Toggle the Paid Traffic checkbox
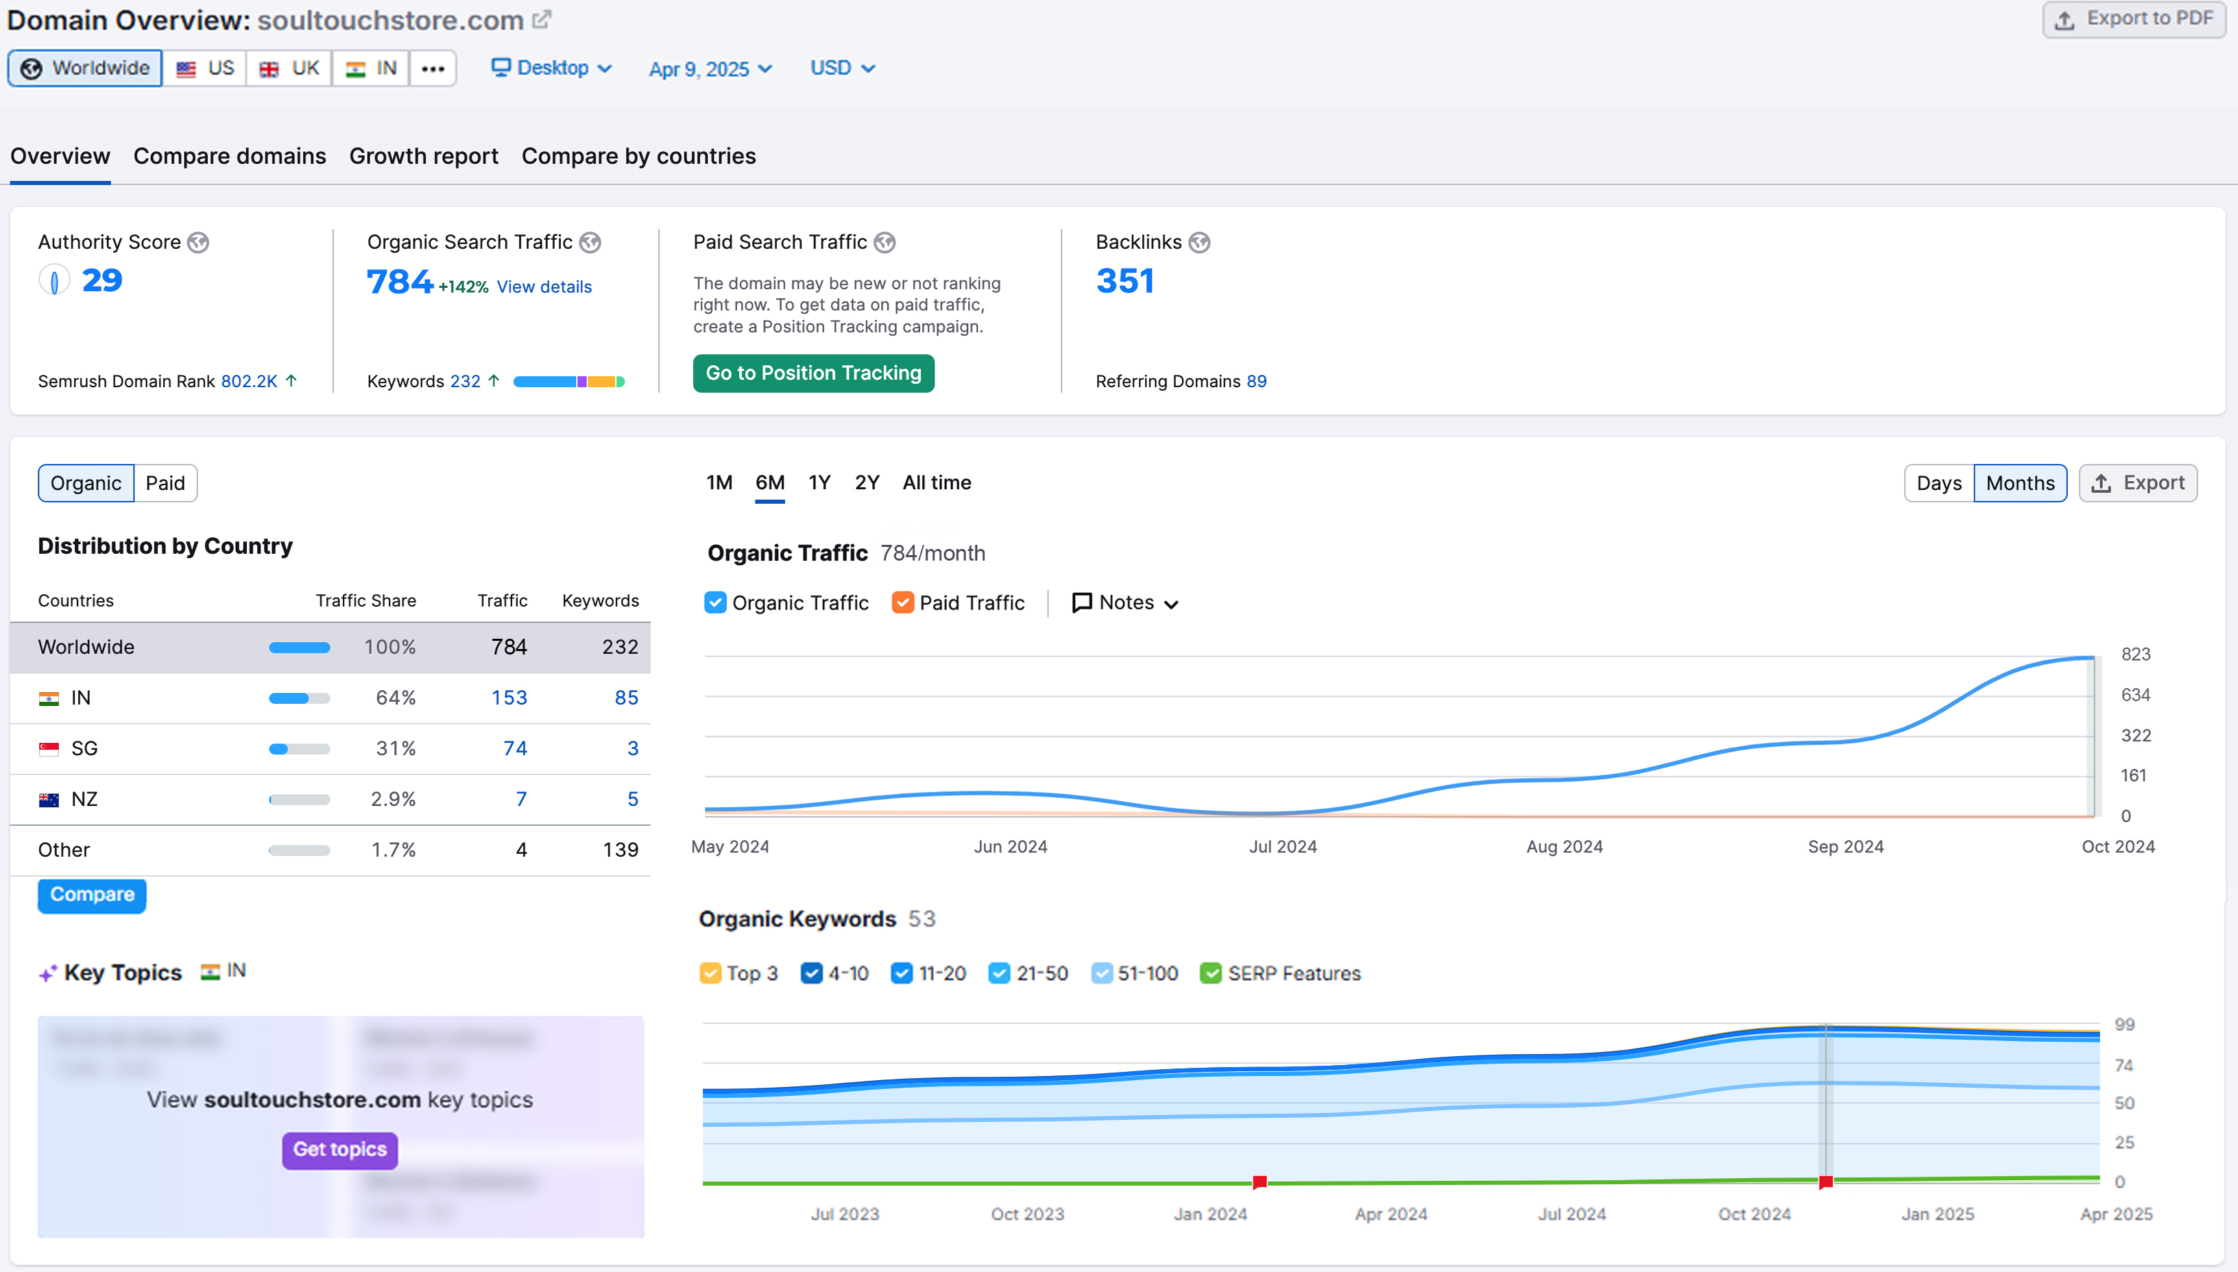This screenshot has height=1272, width=2238. point(903,603)
